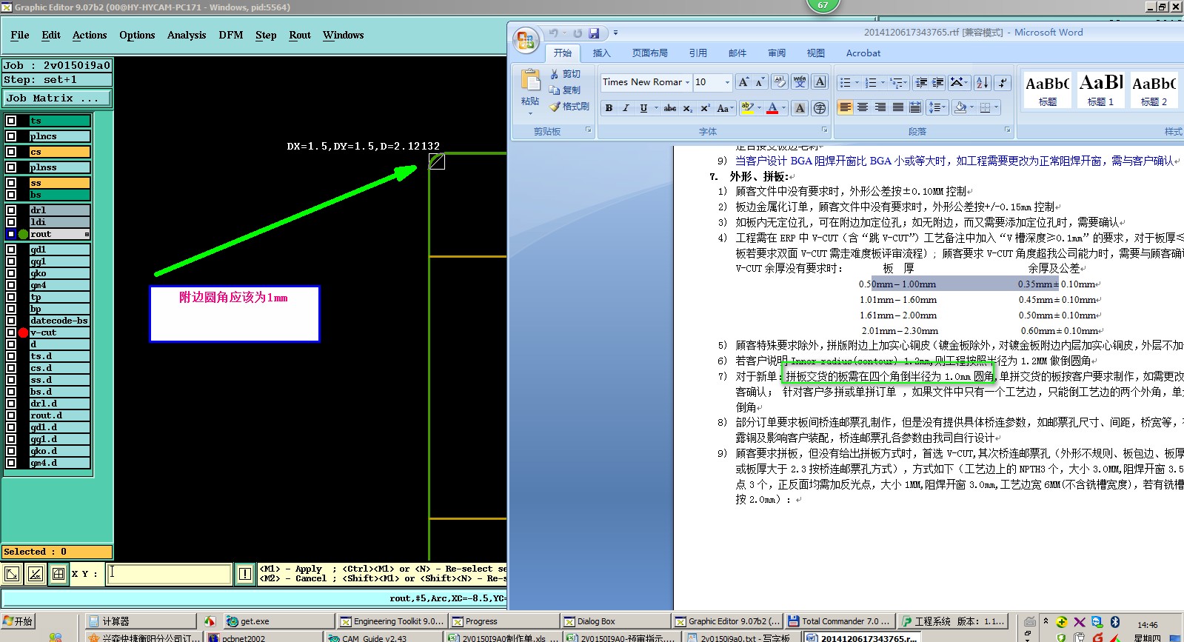The width and height of the screenshot is (1184, 642).
Task: Apply subscript formatting
Action: (x=688, y=108)
